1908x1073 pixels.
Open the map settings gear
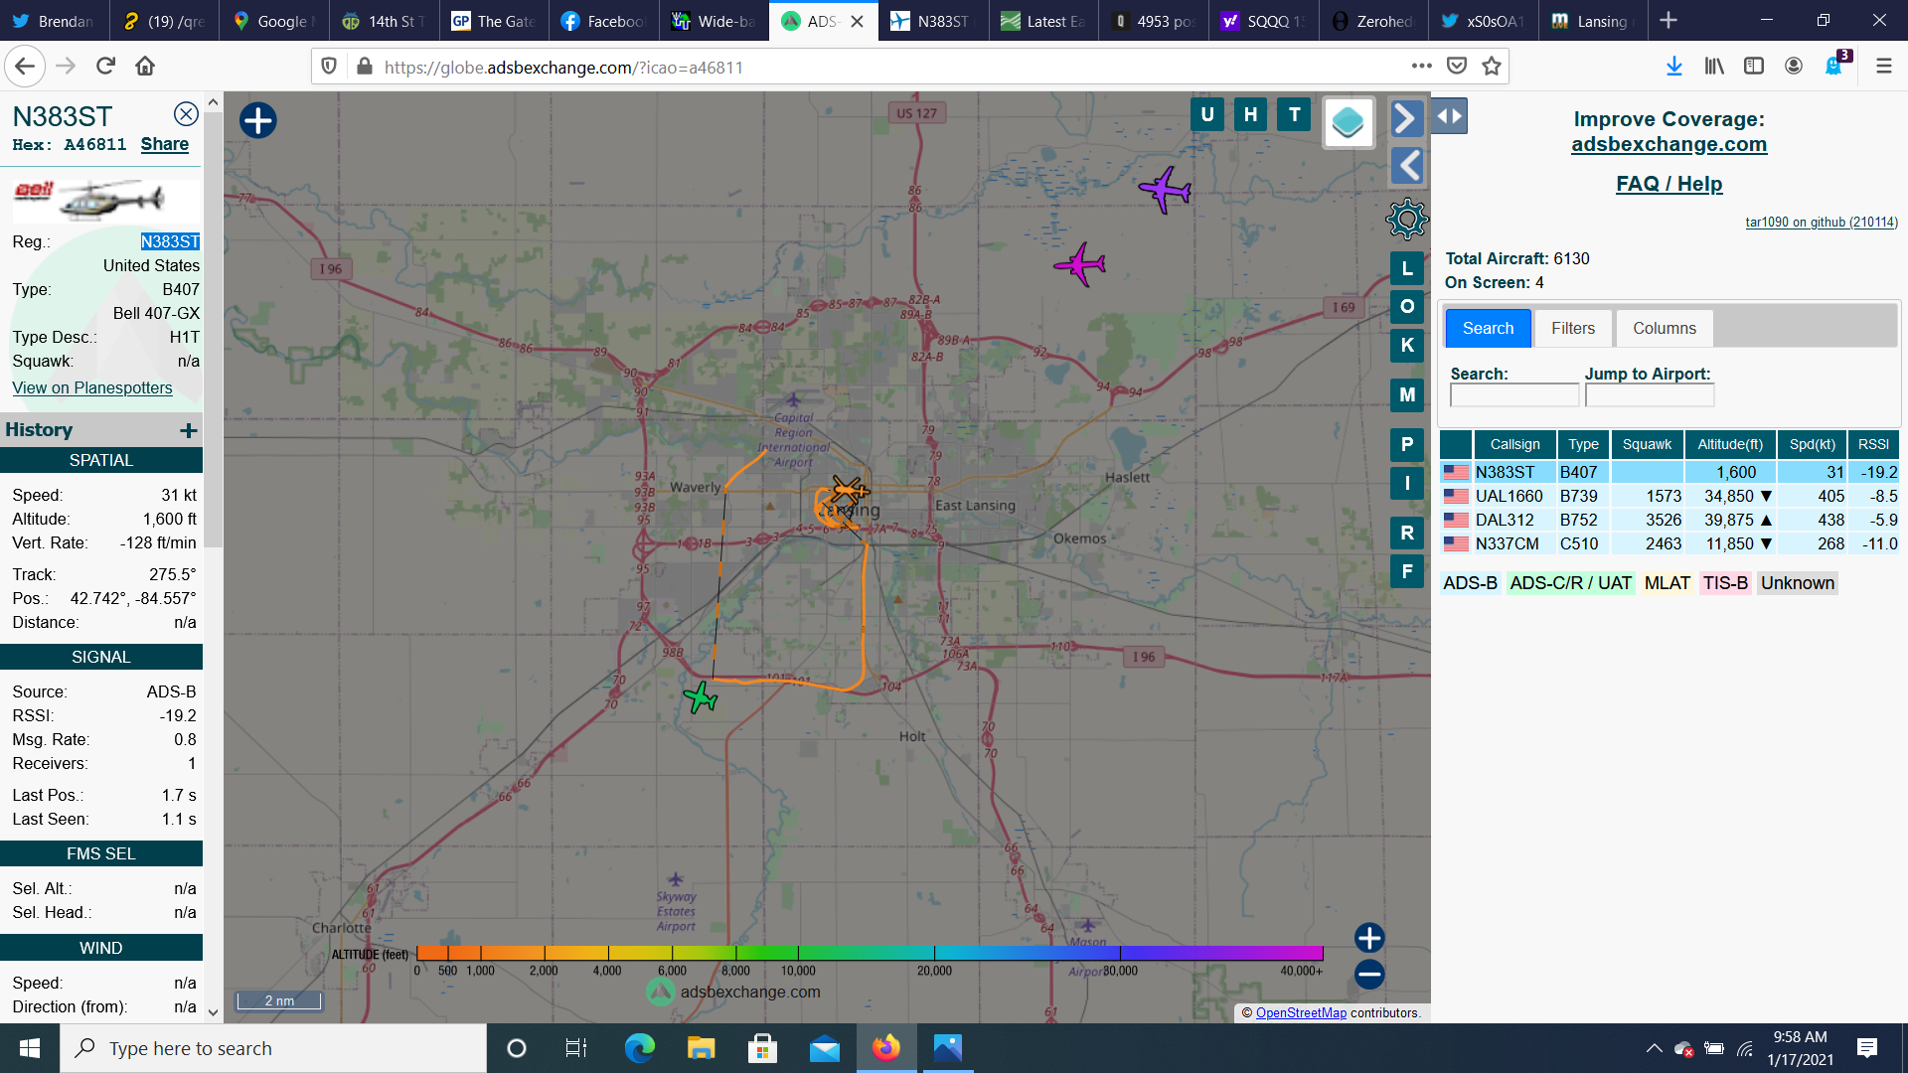[x=1406, y=220]
